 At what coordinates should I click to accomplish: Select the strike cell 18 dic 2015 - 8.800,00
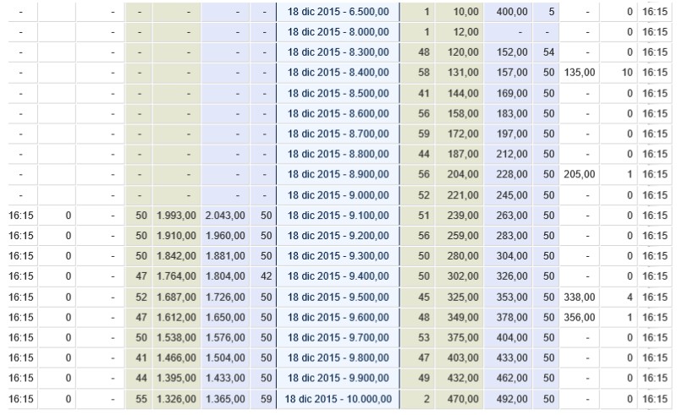click(338, 154)
